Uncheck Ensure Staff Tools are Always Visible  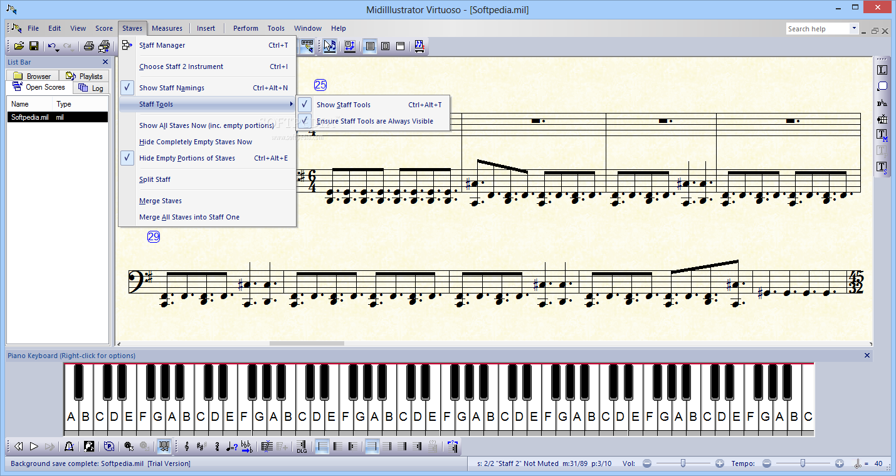click(x=374, y=121)
